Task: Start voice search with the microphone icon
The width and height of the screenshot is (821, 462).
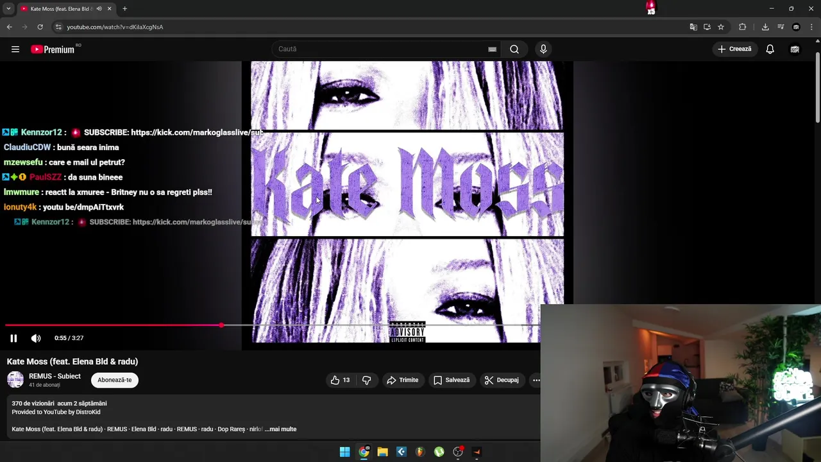Action: pyautogui.click(x=543, y=49)
